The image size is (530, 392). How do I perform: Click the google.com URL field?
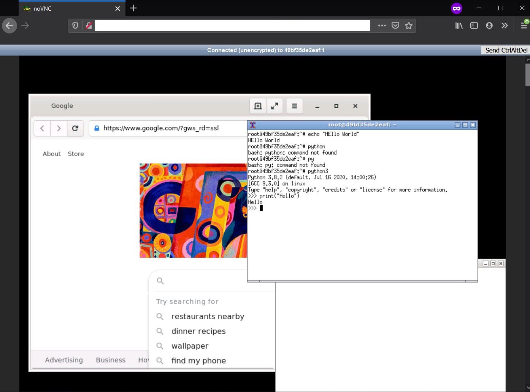click(x=168, y=128)
